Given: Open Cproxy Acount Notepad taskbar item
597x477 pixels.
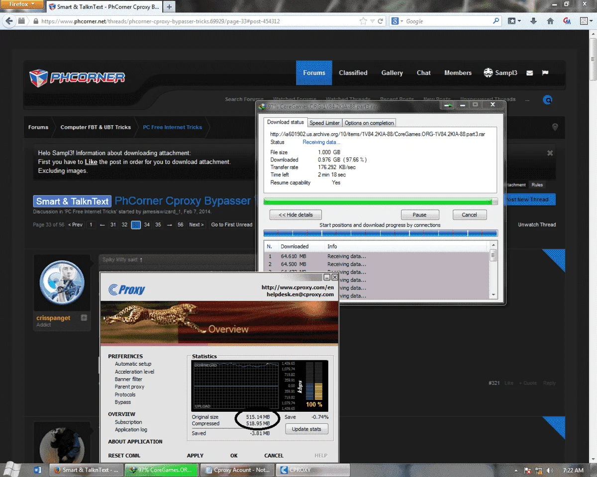Looking at the screenshot, I should (x=237, y=470).
